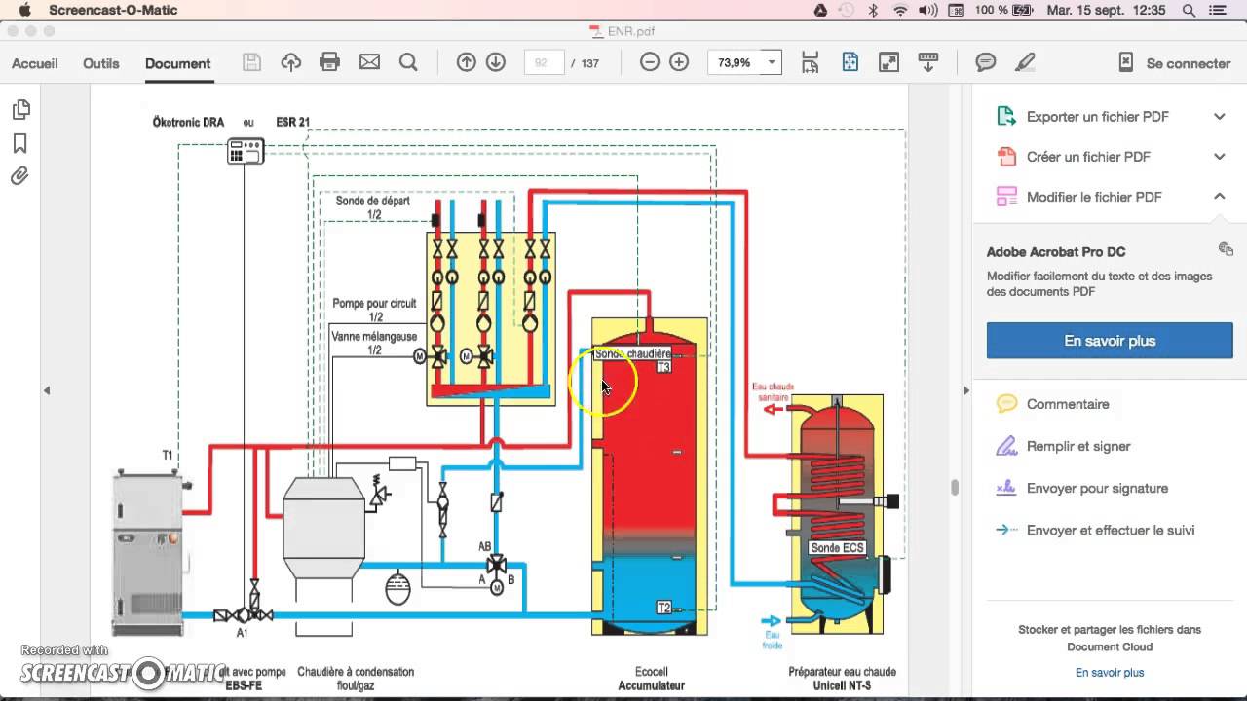Click the read mode keyboard icon

click(927, 62)
